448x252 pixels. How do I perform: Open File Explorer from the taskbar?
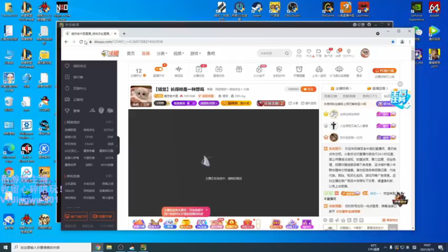[x=109, y=248]
